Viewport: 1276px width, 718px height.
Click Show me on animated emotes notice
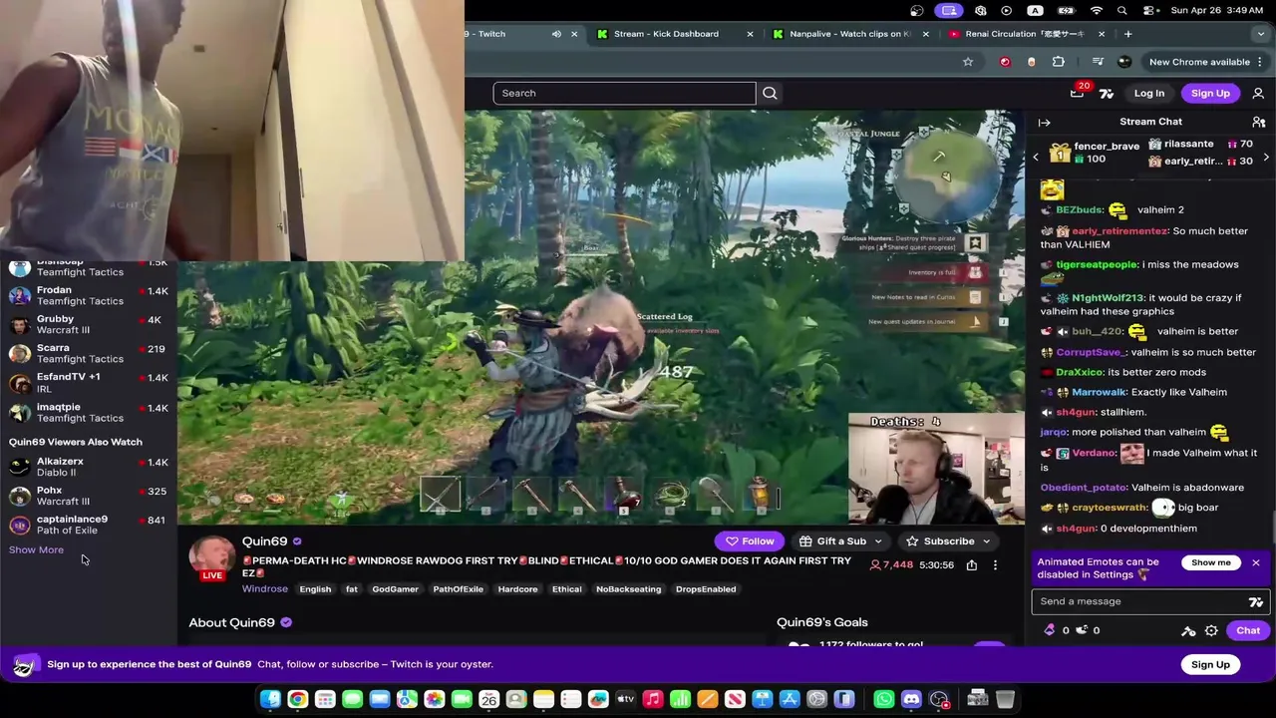pyautogui.click(x=1211, y=562)
